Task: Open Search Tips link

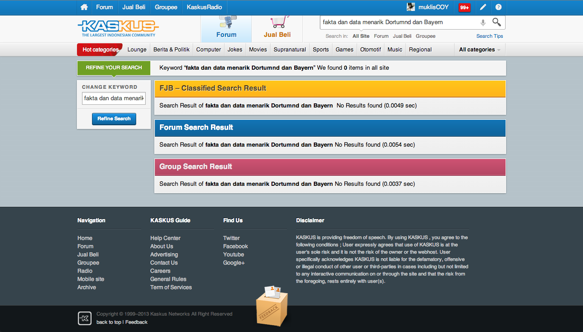Action: point(490,36)
